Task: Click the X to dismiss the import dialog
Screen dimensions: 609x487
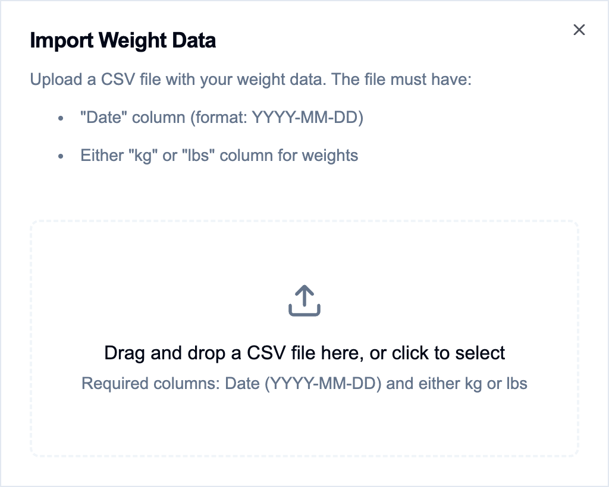Action: pyautogui.click(x=579, y=29)
